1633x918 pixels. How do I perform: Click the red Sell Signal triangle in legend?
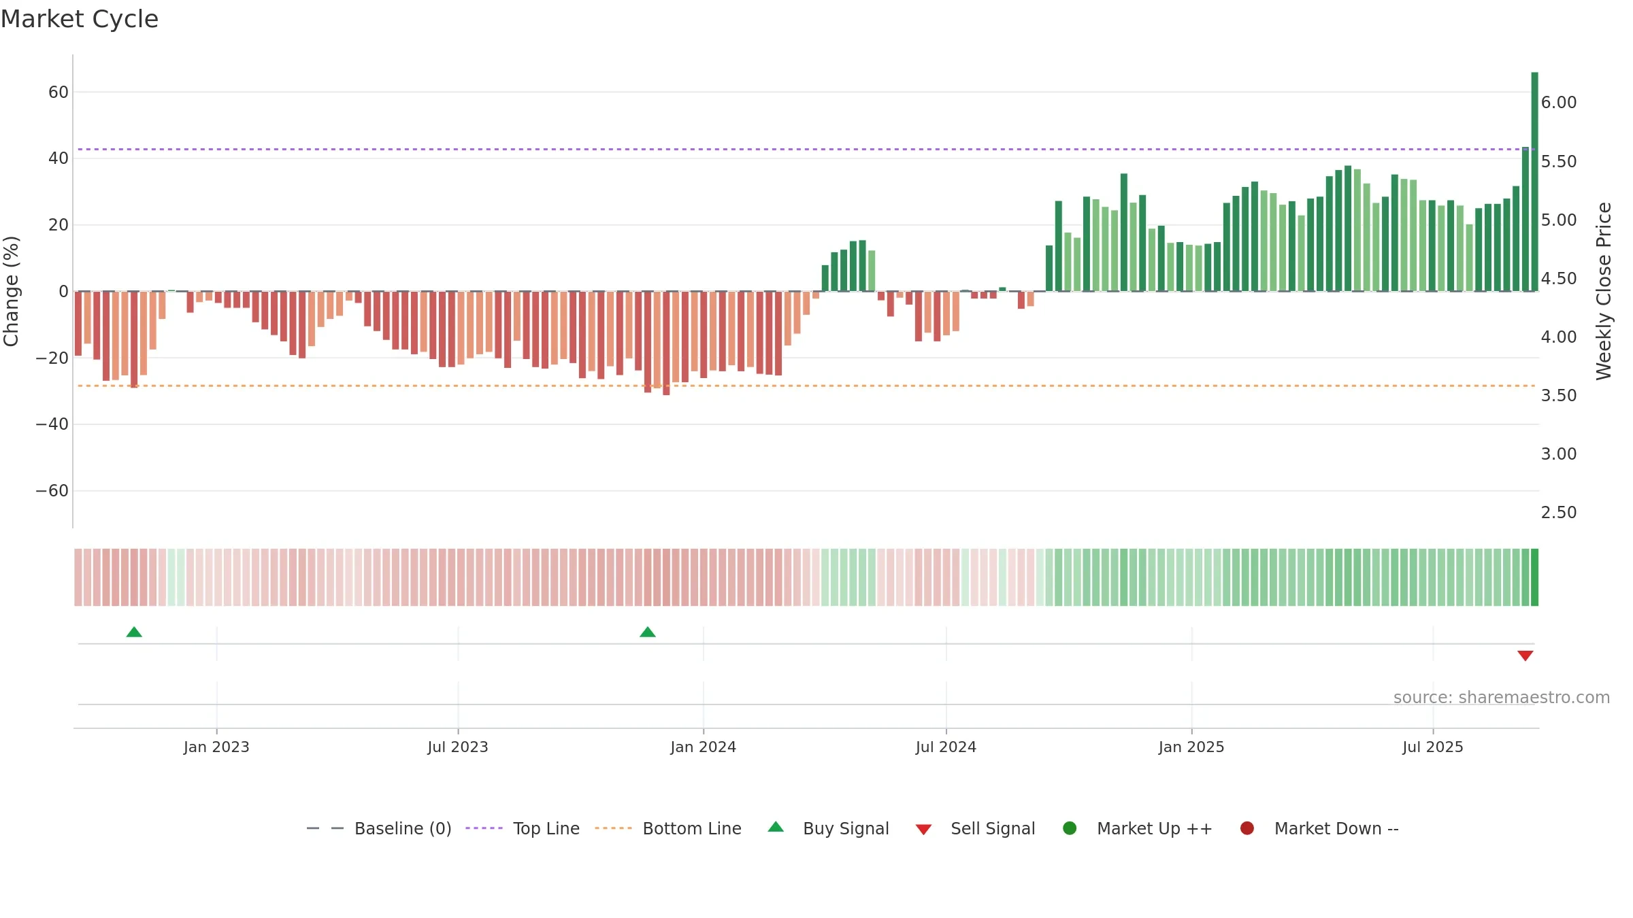pyautogui.click(x=923, y=830)
